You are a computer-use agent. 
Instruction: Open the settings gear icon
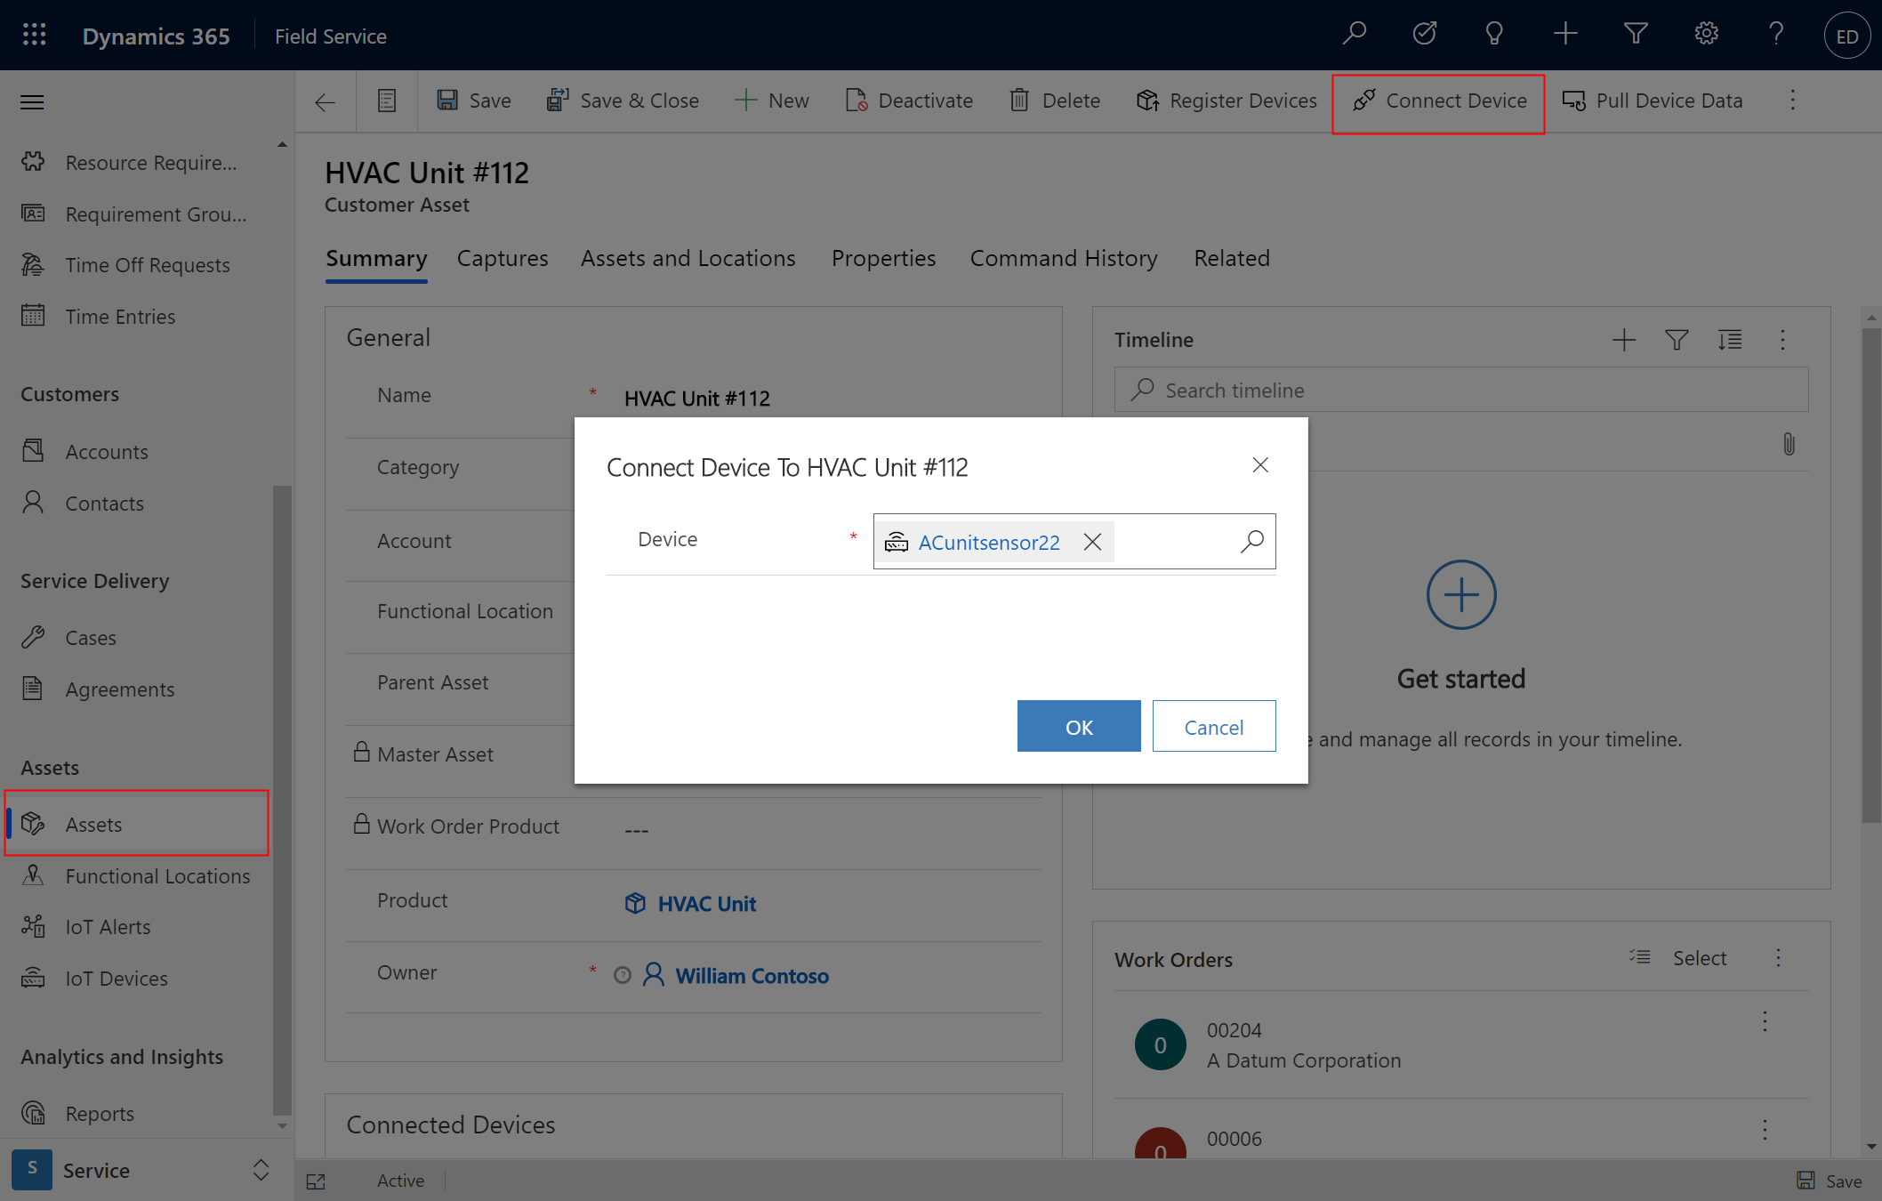(1706, 35)
